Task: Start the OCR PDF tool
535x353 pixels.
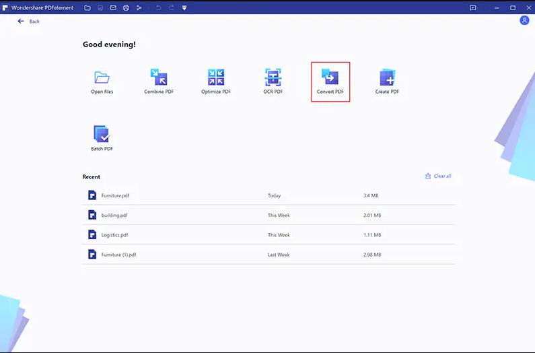Action: click(x=273, y=82)
